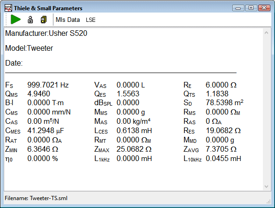Click the Cmes value 41.2948 µF
275x208 pixels.
click(46, 131)
